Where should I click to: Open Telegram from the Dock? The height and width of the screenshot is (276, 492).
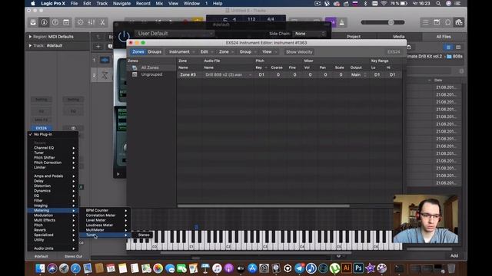(x=299, y=268)
